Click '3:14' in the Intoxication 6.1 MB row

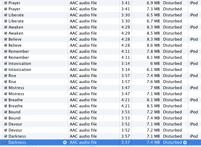pos(126,69)
